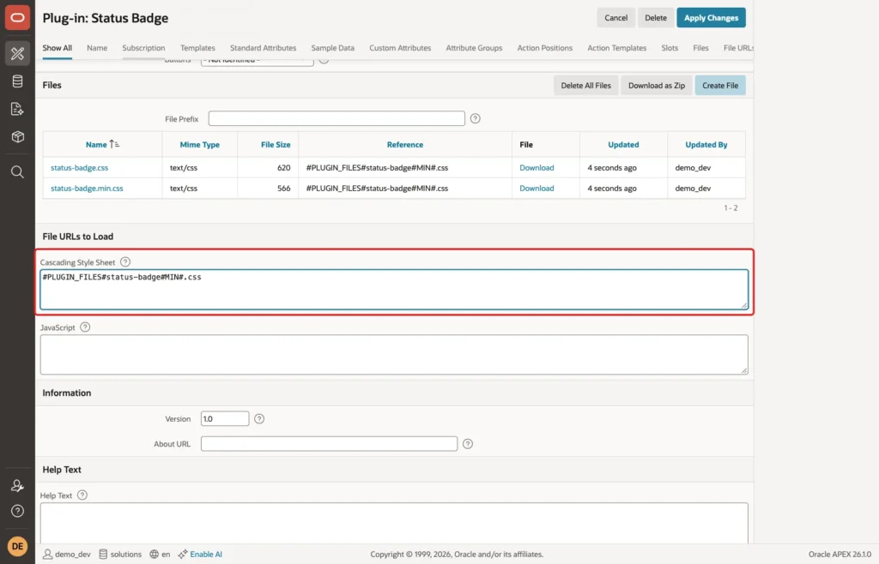Click the Create File button
Viewport: 879px width, 564px height.
720,86
